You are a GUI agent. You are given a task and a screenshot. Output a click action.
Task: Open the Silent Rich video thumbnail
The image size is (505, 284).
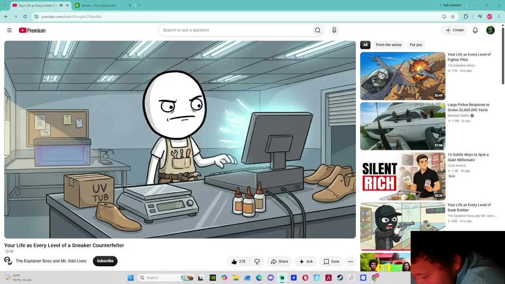click(x=402, y=176)
